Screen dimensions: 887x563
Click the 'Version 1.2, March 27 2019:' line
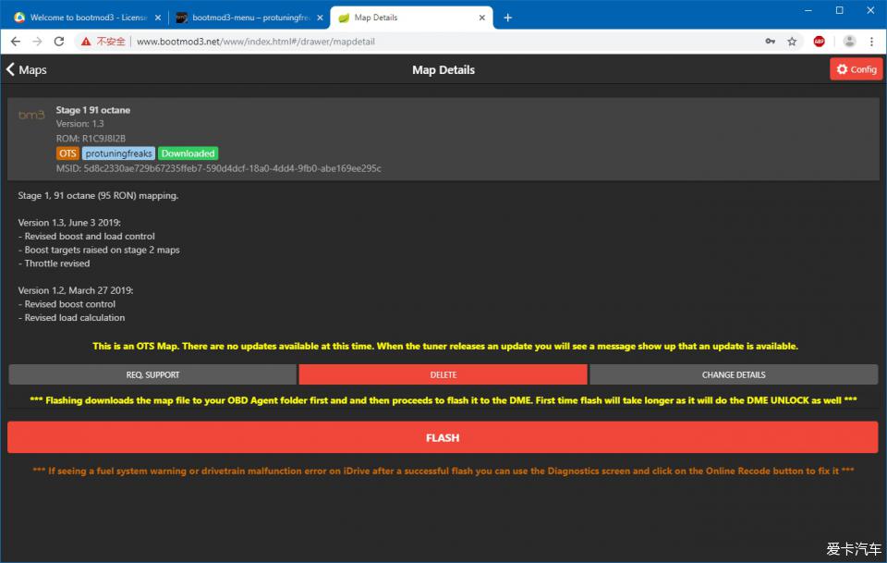point(76,290)
